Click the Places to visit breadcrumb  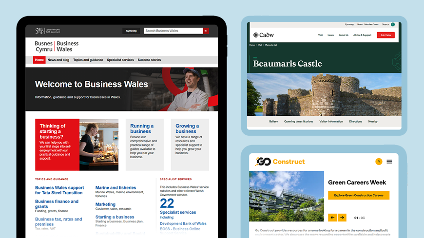270,45
